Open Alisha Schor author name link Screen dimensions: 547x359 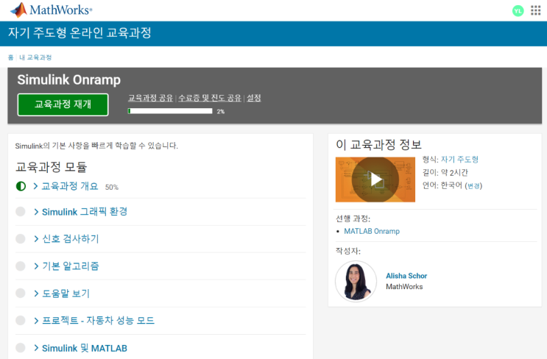(x=406, y=276)
